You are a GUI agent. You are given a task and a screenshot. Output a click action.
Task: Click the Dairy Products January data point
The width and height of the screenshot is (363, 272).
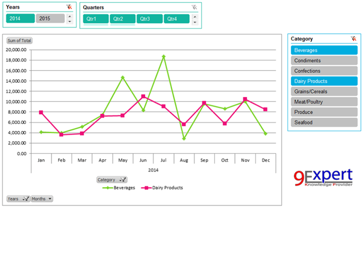tap(41, 112)
